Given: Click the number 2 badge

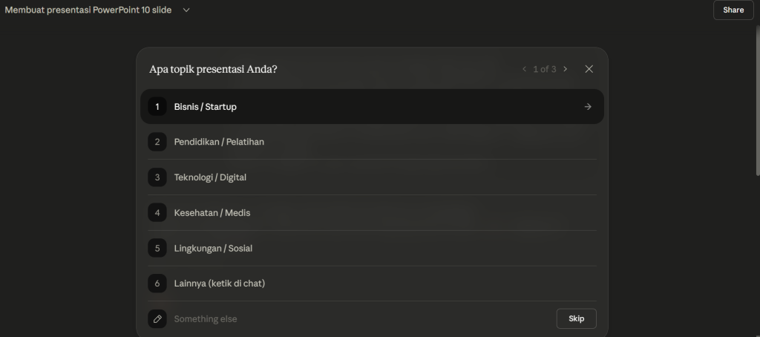Looking at the screenshot, I should (x=157, y=142).
